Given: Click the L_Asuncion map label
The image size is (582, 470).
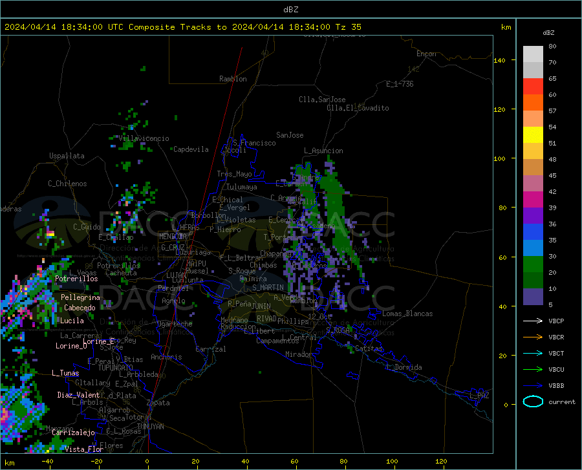Looking at the screenshot, I should pos(323,151).
